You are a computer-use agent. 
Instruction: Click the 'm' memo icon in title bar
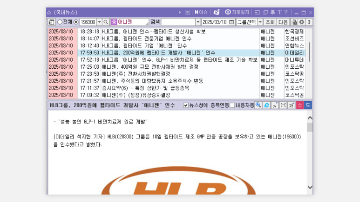[x=187, y=13]
